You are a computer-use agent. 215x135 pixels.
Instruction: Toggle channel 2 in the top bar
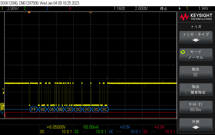coord(24,8)
